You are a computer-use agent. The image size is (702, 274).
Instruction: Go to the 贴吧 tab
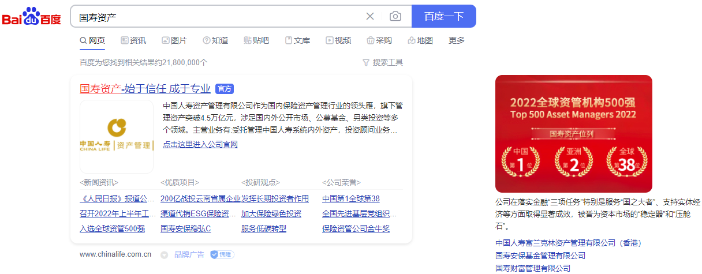pyautogui.click(x=256, y=40)
